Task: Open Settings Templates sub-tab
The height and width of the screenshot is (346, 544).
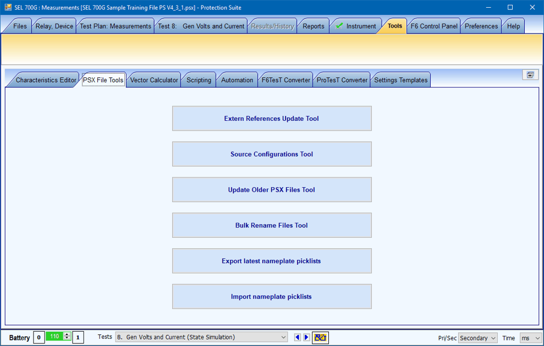Action: (401, 80)
